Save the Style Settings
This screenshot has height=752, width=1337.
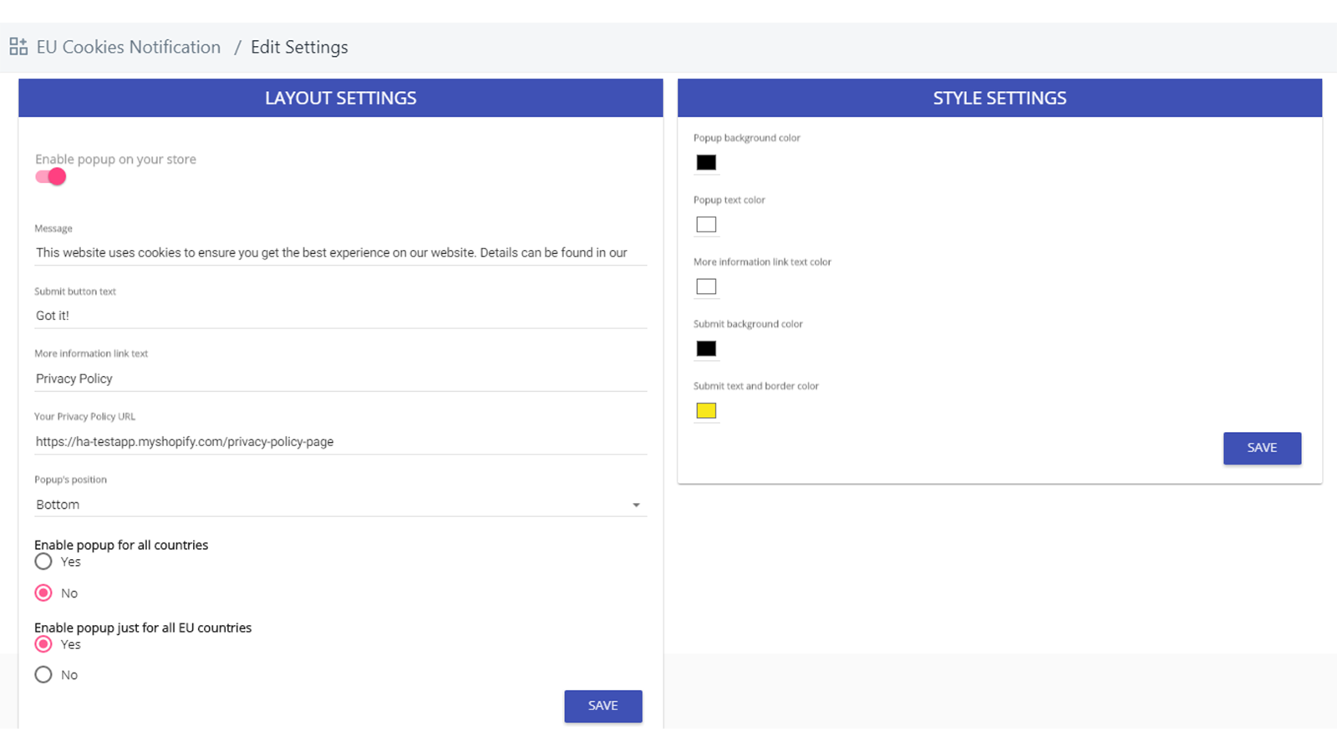1262,448
